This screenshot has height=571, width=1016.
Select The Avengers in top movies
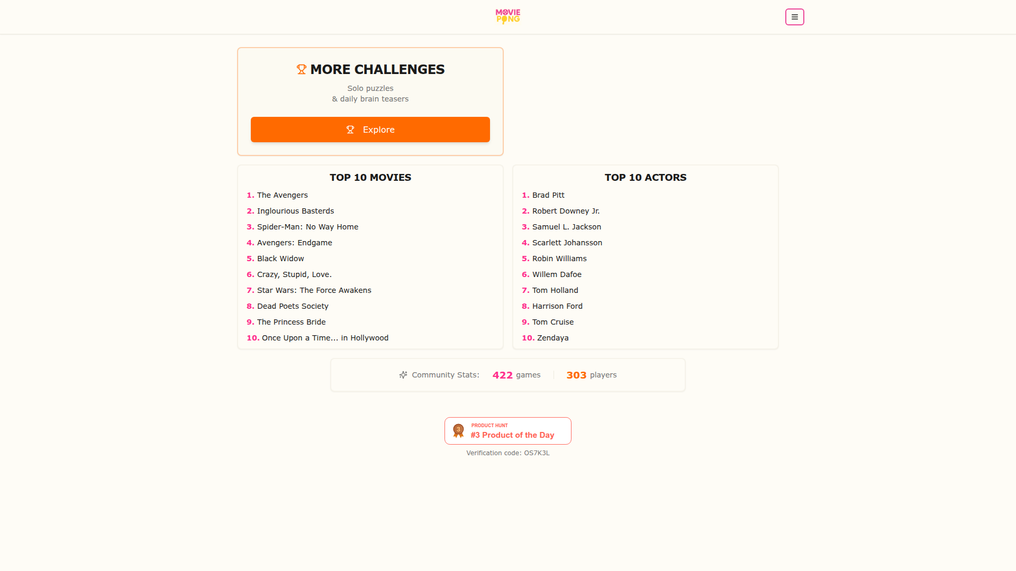pos(282,195)
